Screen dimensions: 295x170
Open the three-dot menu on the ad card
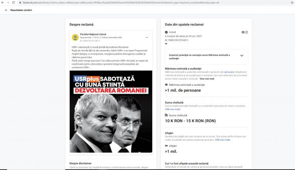[147, 38]
